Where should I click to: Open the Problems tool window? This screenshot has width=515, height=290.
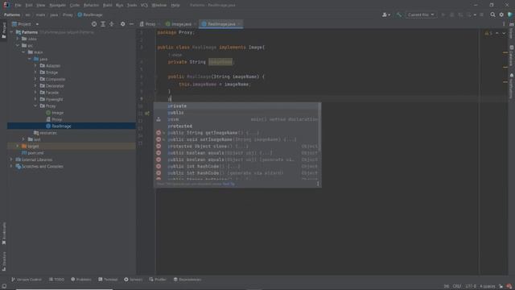tap(81, 280)
